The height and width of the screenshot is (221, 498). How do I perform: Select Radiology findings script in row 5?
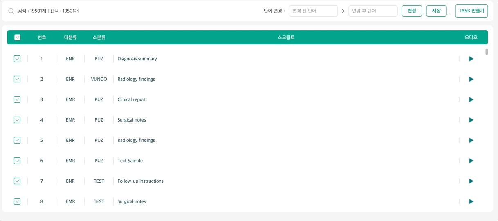tap(136, 140)
